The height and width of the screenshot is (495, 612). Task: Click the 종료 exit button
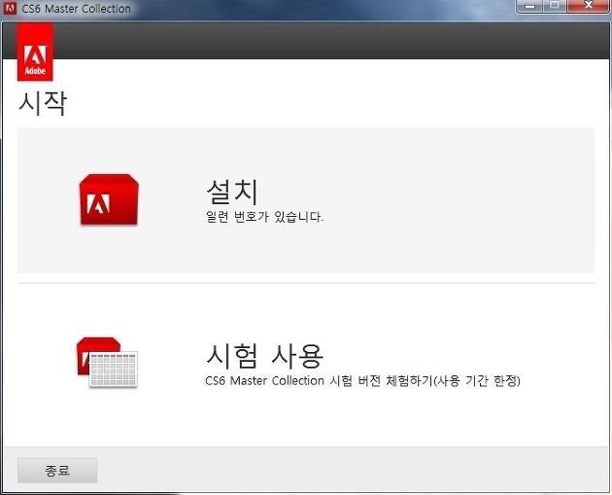pyautogui.click(x=57, y=471)
